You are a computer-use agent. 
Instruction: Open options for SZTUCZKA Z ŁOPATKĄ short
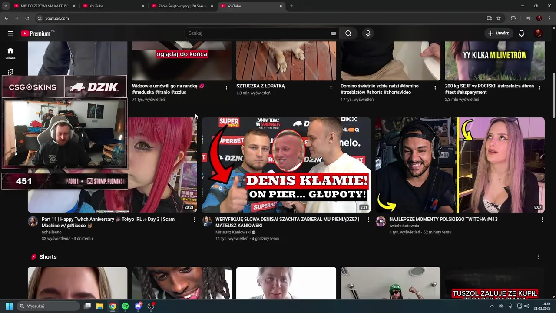(331, 88)
